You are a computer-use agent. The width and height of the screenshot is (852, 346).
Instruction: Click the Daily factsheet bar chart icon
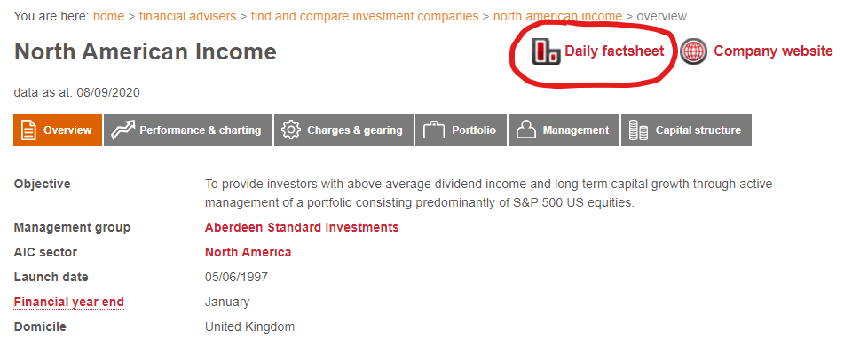click(x=545, y=51)
